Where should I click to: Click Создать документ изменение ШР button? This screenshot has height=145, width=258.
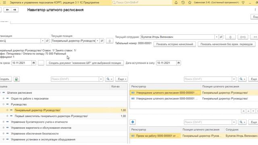[85, 63]
